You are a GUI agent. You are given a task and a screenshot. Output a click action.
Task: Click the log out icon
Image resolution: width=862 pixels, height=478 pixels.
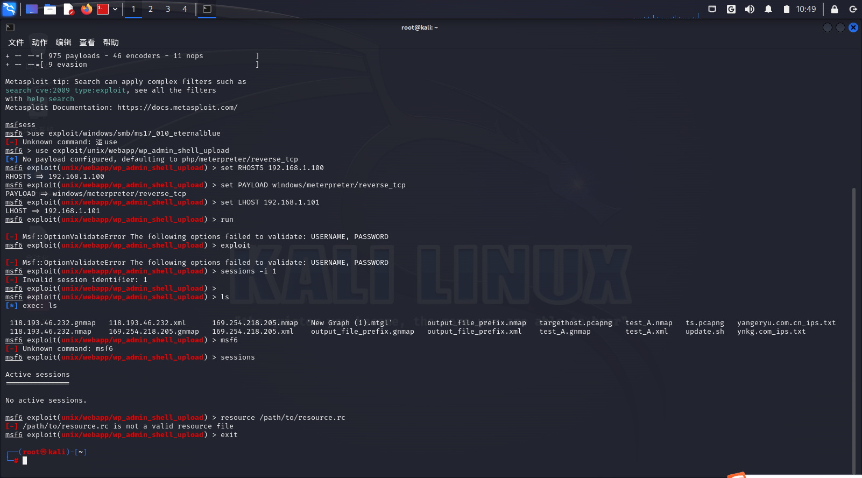[853, 9]
